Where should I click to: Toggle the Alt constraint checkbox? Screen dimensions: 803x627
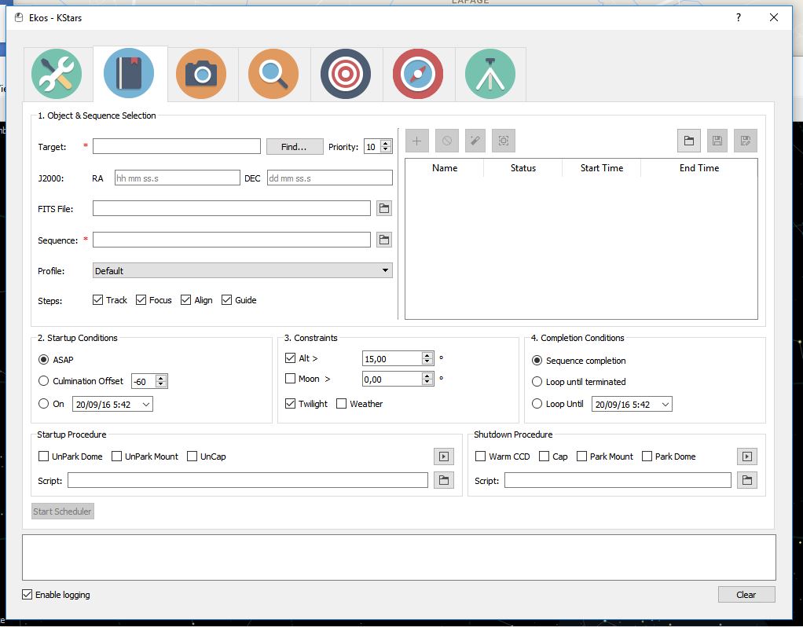[291, 358]
